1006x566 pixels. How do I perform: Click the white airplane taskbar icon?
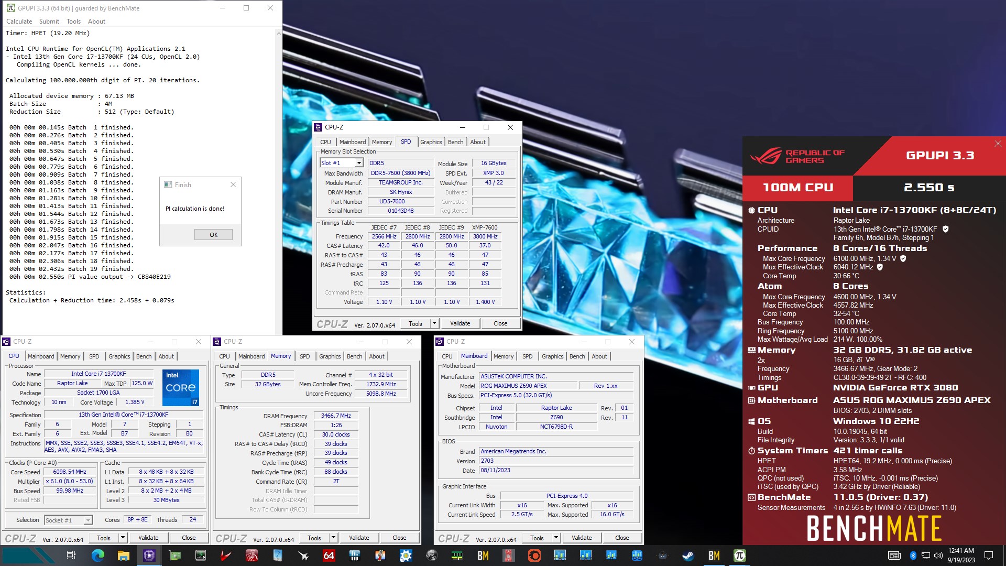point(303,556)
